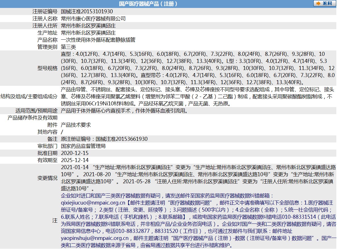Click management category value 第三类

tap(68, 47)
